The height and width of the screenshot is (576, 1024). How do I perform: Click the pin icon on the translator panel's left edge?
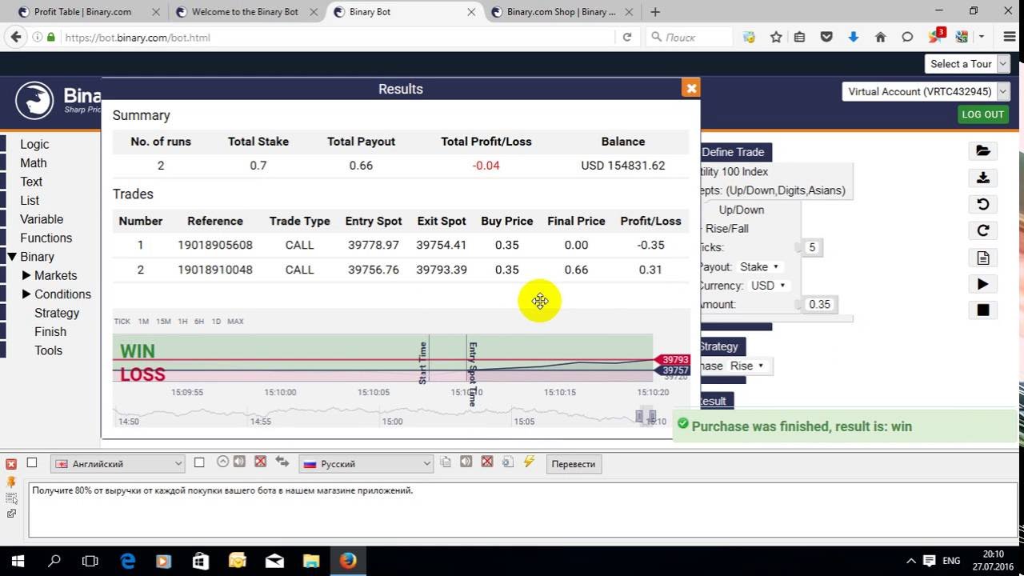click(x=11, y=482)
